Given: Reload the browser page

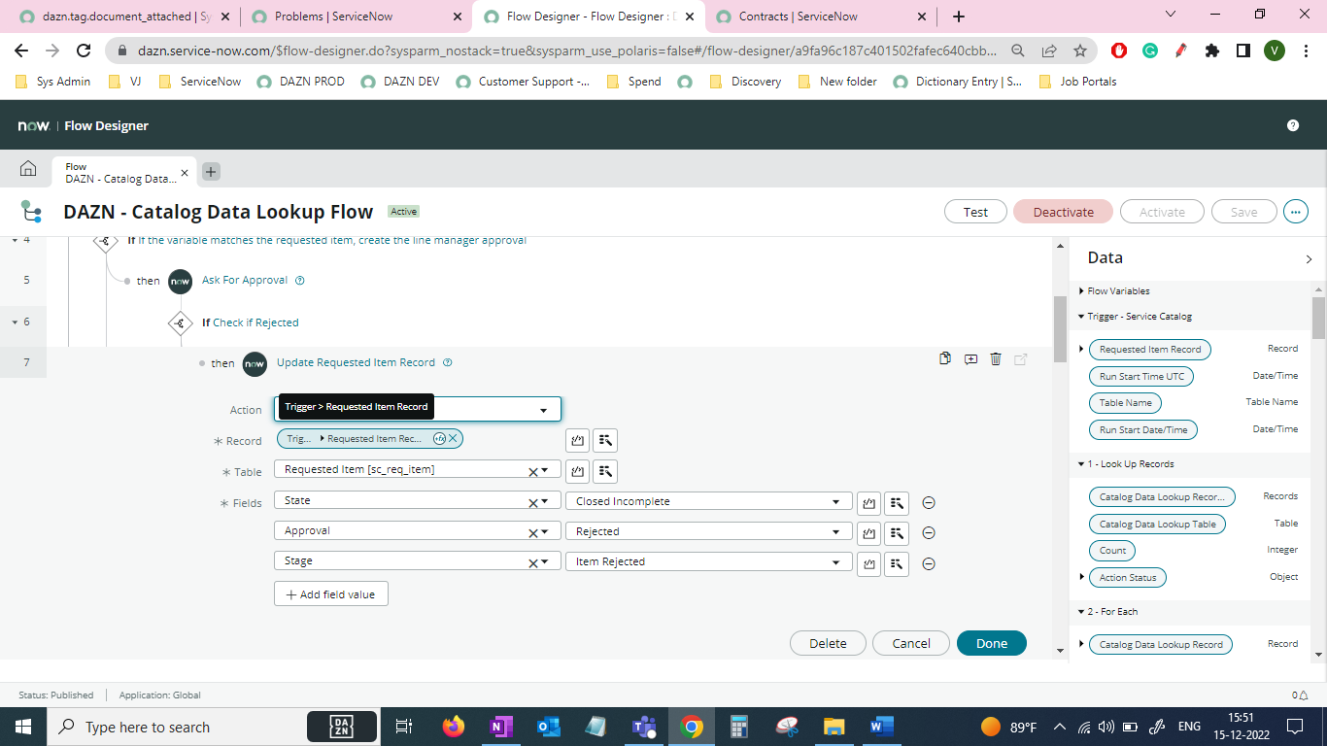Looking at the screenshot, I should pyautogui.click(x=84, y=51).
